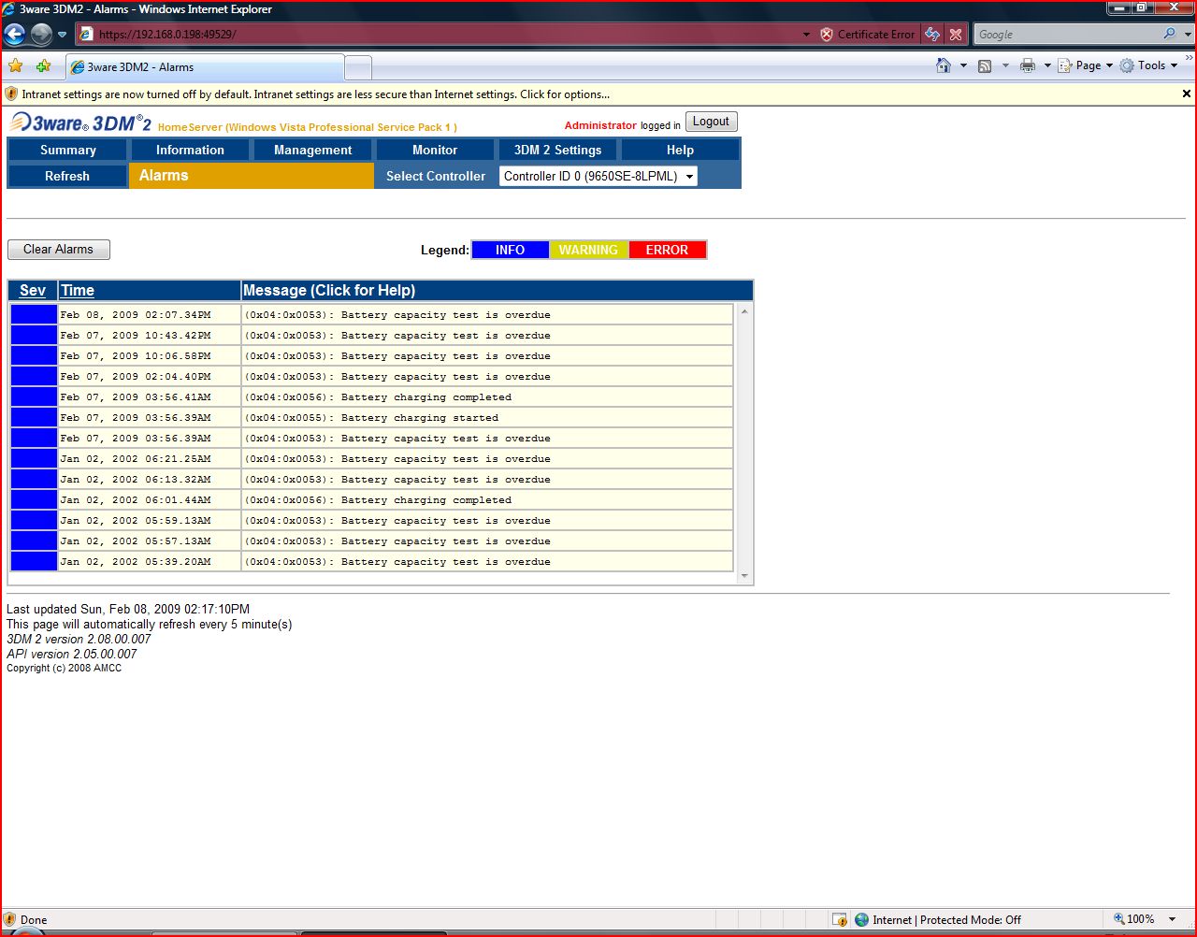Select the 3ware 3DM2 - Alarms browser tab
The image size is (1197, 937).
[x=205, y=67]
